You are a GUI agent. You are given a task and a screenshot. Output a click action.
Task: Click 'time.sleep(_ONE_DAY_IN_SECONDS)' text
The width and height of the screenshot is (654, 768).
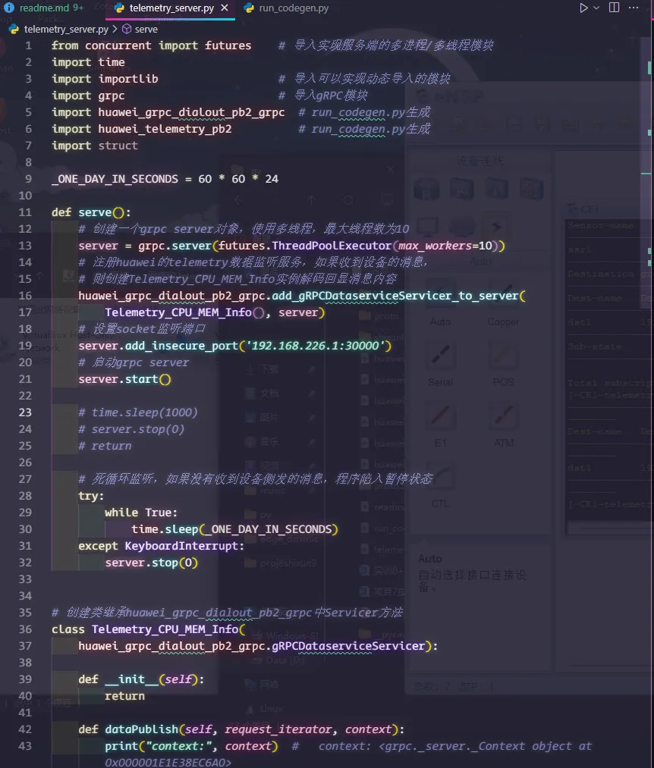pos(234,529)
